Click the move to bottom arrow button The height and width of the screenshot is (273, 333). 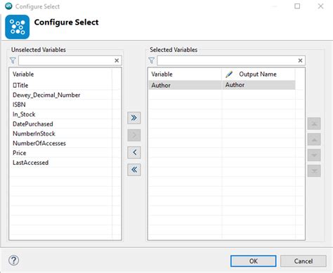click(x=314, y=171)
